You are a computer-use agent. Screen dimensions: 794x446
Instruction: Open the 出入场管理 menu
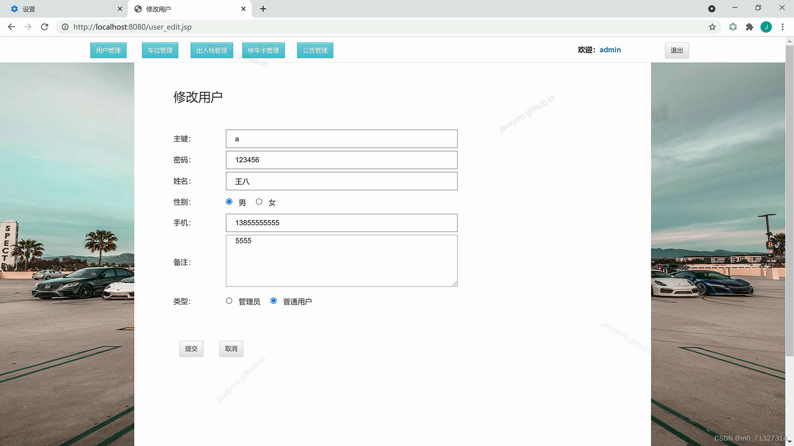[x=212, y=50]
